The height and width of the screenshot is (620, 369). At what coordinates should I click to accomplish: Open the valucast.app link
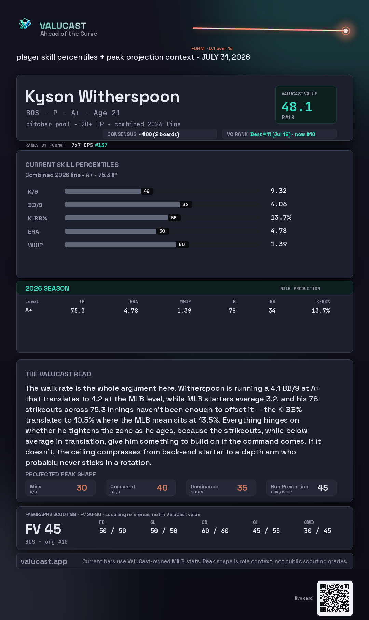coord(44,561)
